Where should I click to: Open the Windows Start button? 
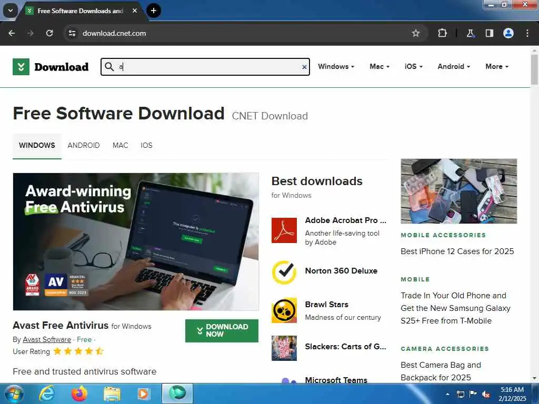pos(13,394)
